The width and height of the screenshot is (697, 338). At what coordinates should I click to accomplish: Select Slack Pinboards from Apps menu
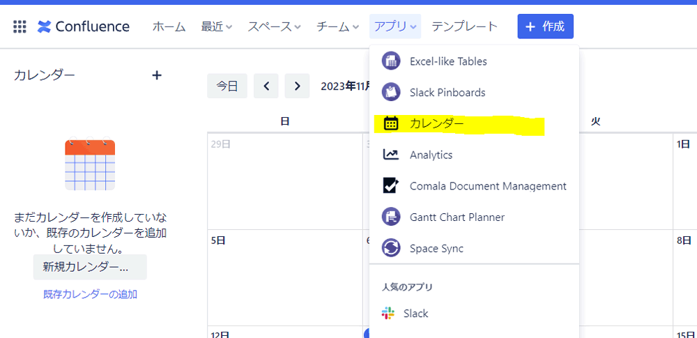pos(474,92)
